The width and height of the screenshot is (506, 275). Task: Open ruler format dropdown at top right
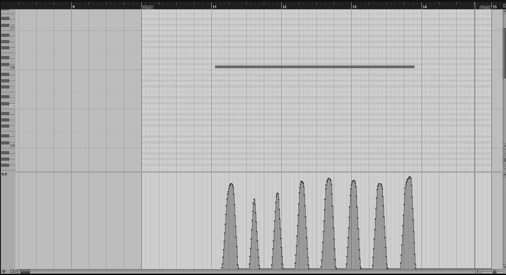point(504,6)
